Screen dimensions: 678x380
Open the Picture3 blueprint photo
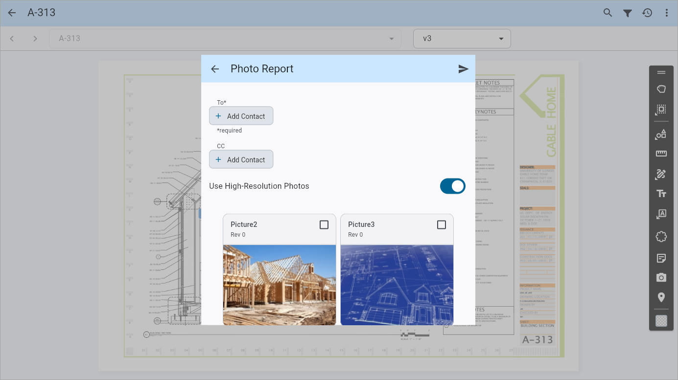click(x=397, y=285)
